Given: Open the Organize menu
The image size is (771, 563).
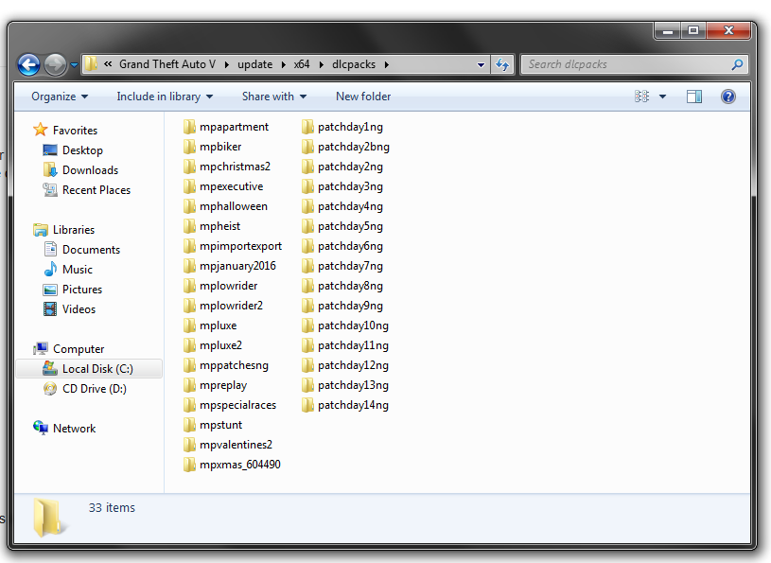Looking at the screenshot, I should pos(60,97).
